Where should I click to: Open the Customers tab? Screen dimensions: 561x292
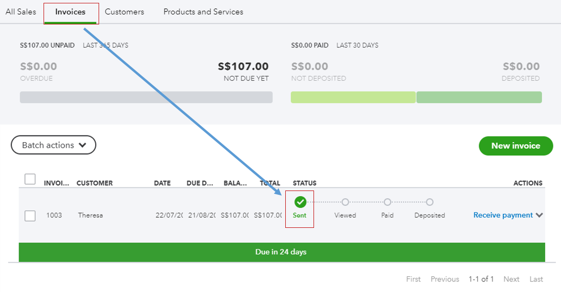(124, 11)
